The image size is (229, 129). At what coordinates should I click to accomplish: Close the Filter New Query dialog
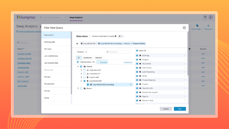tap(184, 28)
